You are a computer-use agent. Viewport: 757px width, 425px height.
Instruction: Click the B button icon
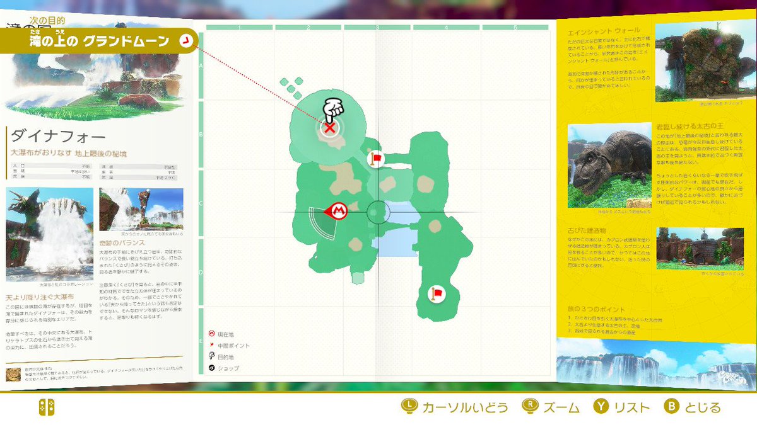[671, 407]
